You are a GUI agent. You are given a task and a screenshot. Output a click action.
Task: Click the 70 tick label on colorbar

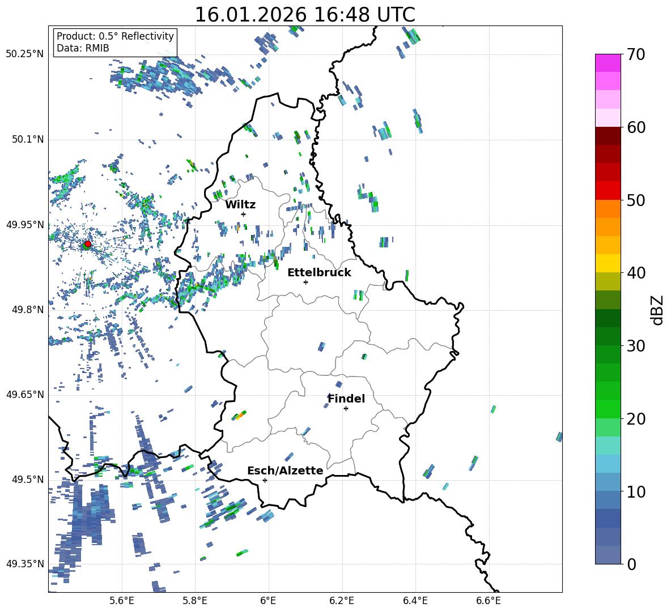635,55
